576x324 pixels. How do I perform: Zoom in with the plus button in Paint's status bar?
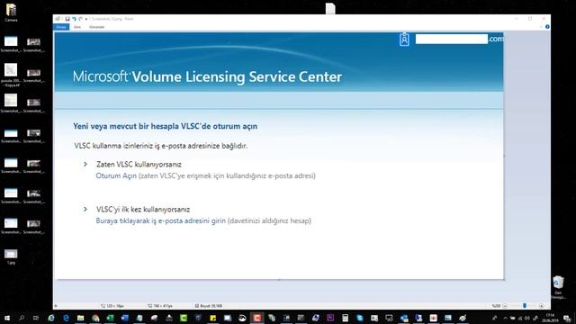click(541, 306)
